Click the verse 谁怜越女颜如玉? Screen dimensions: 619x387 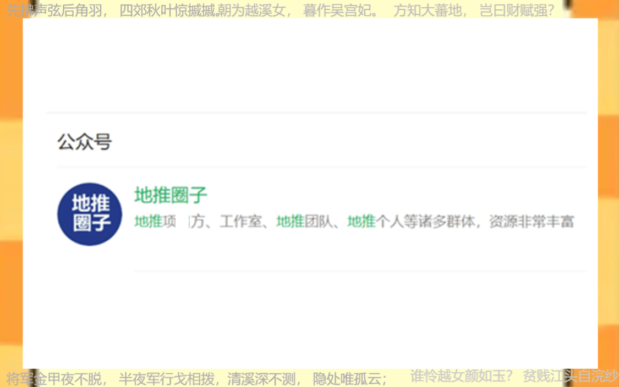pos(461,376)
